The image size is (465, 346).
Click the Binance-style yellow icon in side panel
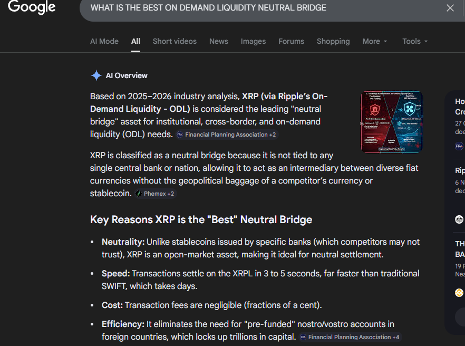[x=459, y=293]
